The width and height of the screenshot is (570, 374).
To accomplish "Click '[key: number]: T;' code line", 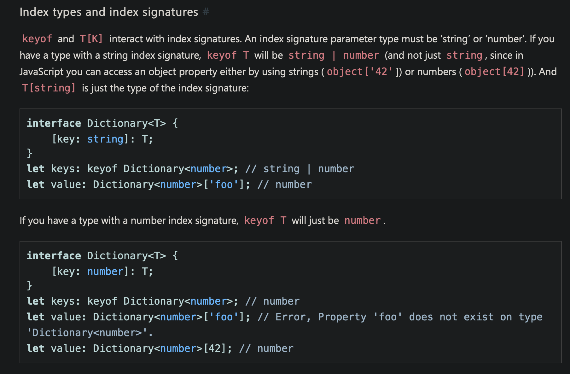I will coord(102,271).
